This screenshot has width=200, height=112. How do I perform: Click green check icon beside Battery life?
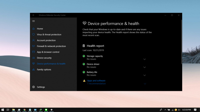(x=84, y=72)
